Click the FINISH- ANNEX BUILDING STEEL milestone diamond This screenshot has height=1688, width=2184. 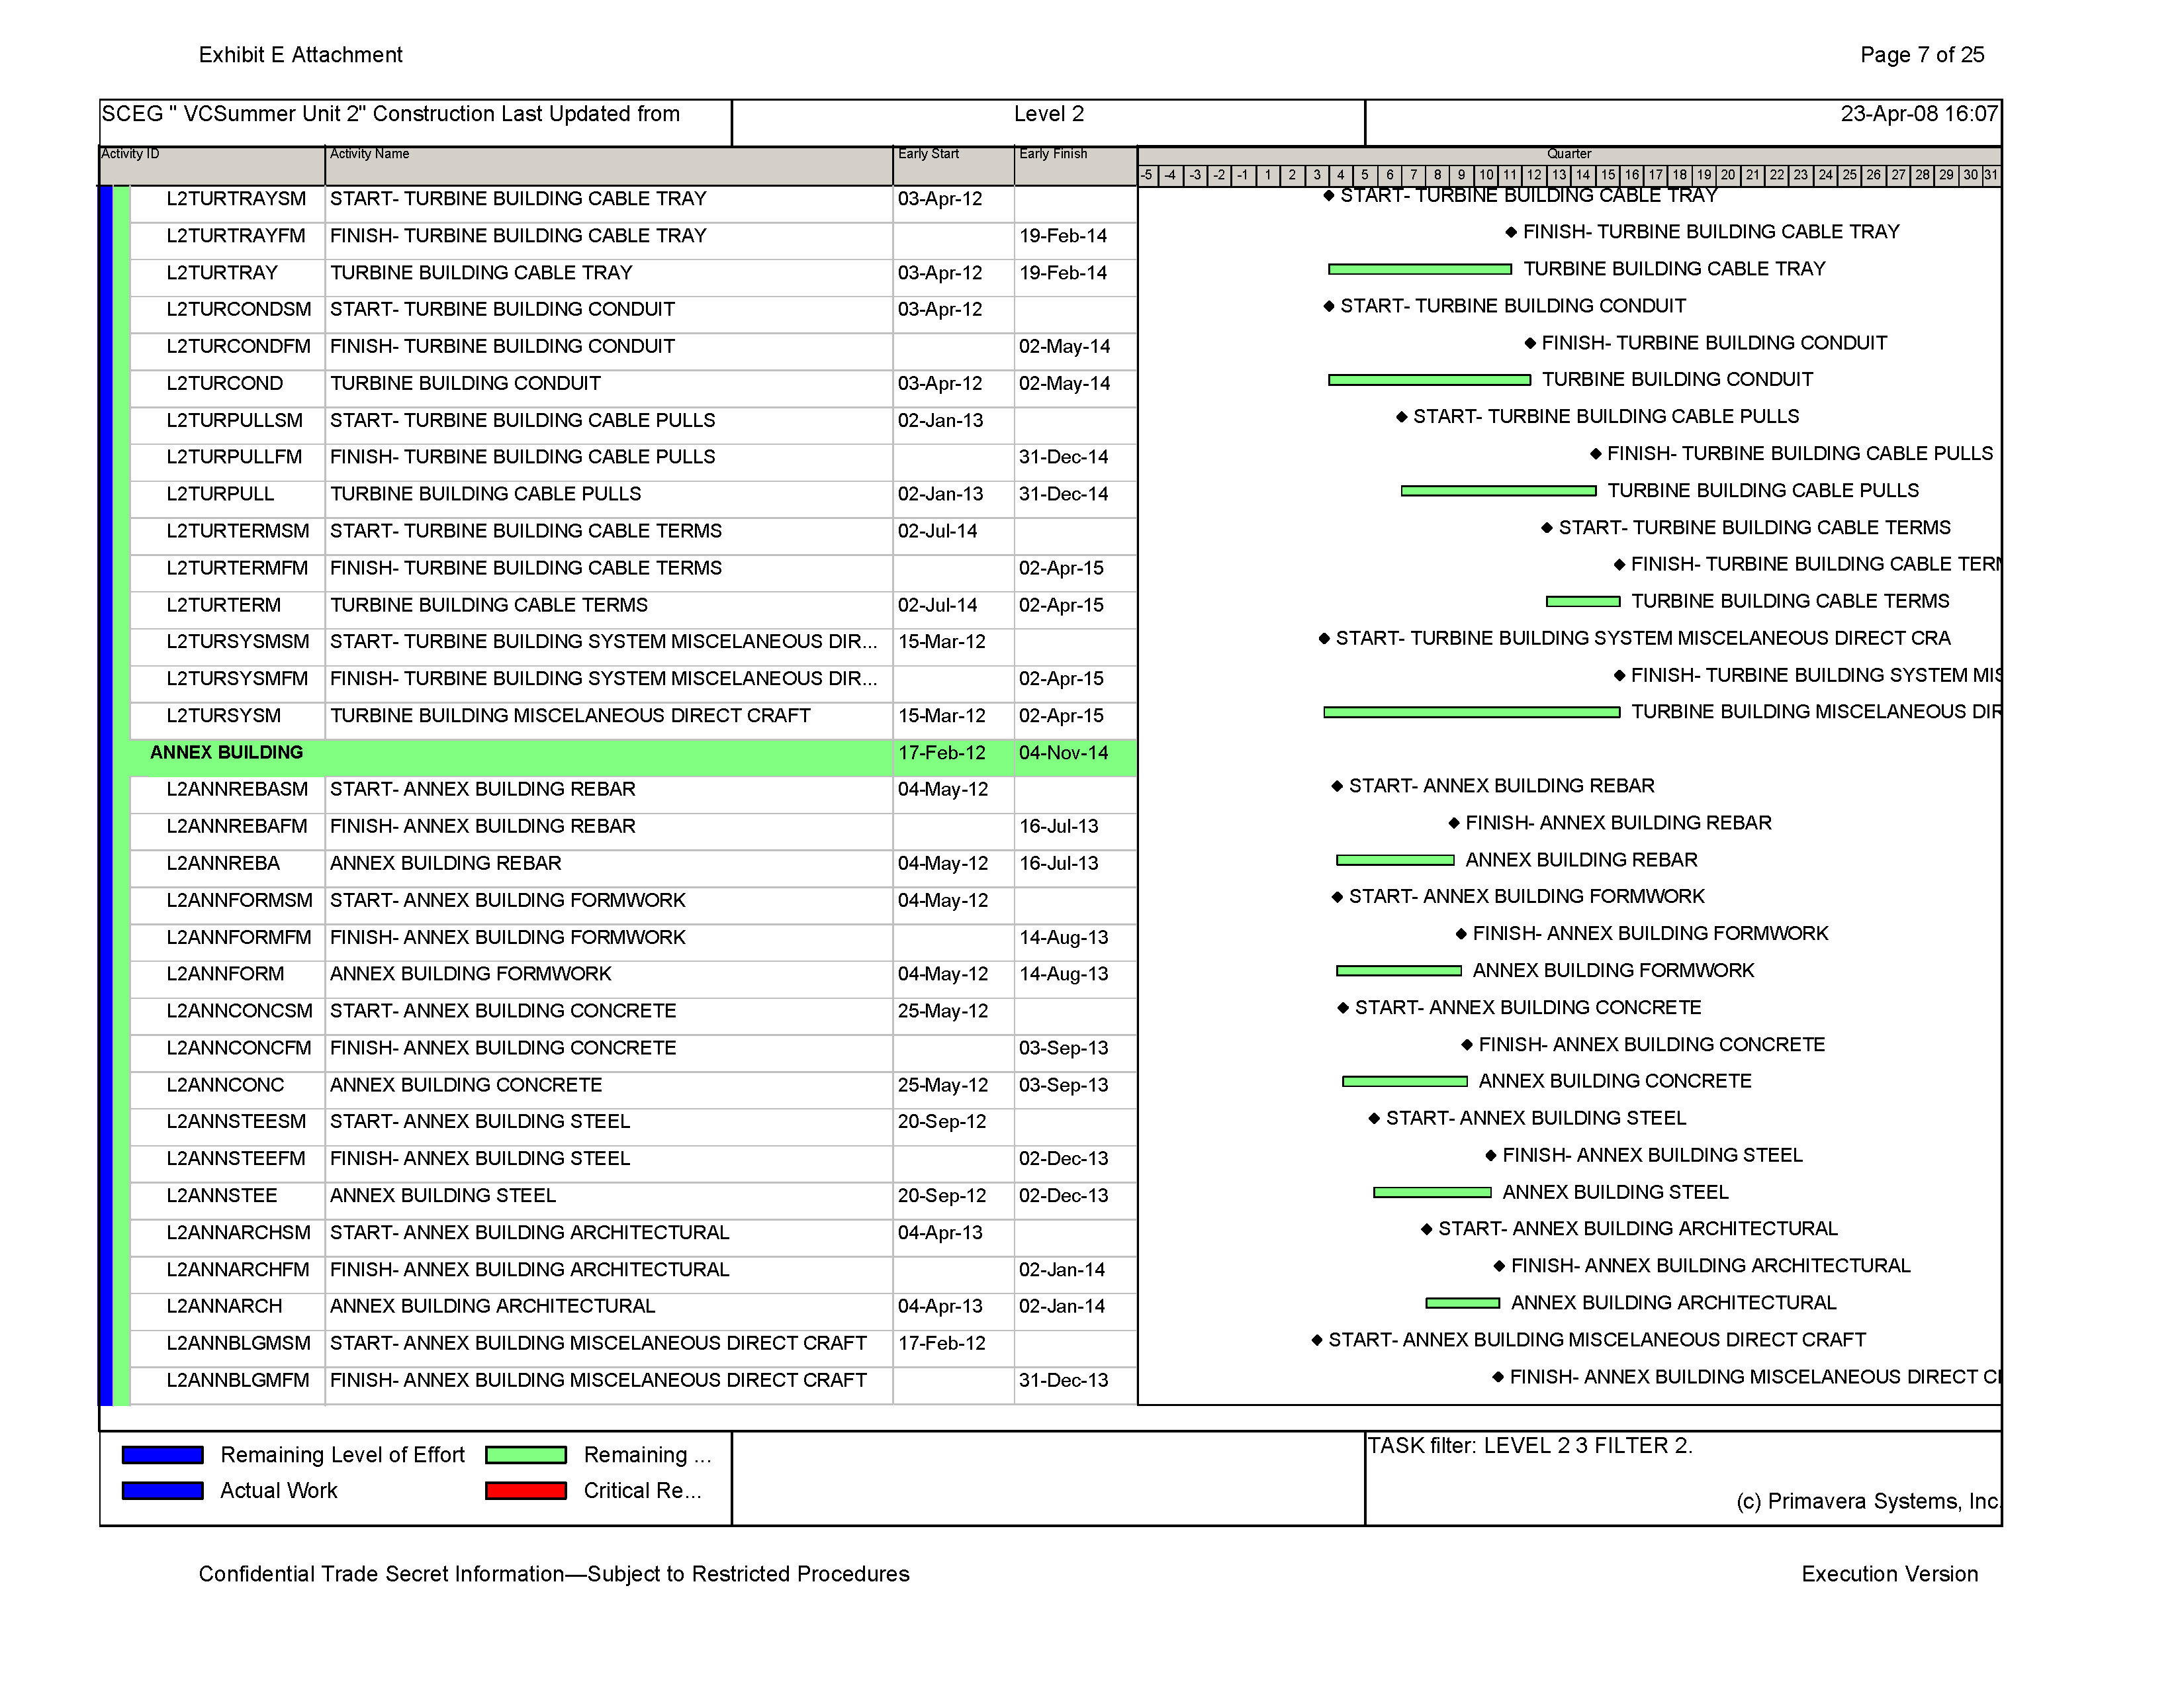coord(1491,1156)
